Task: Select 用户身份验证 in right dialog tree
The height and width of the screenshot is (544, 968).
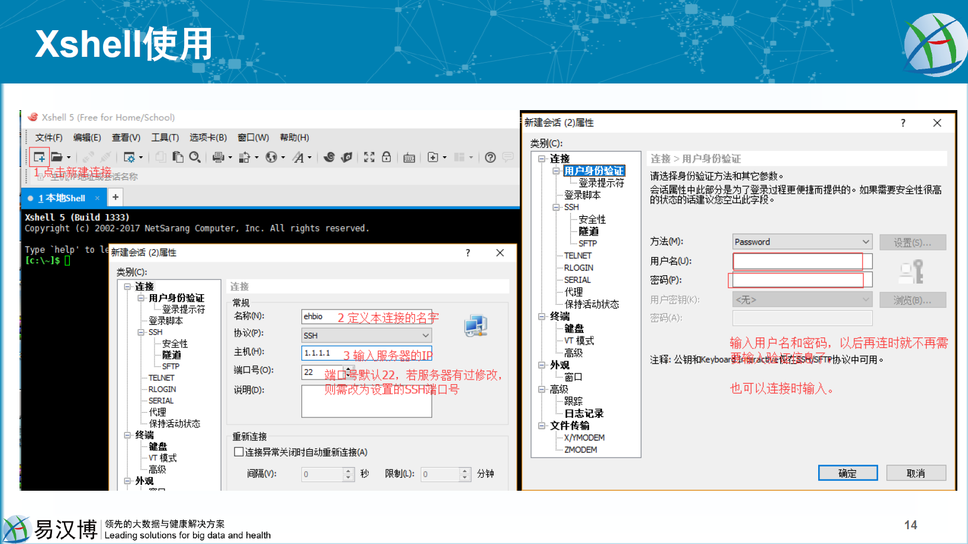Action: click(594, 171)
